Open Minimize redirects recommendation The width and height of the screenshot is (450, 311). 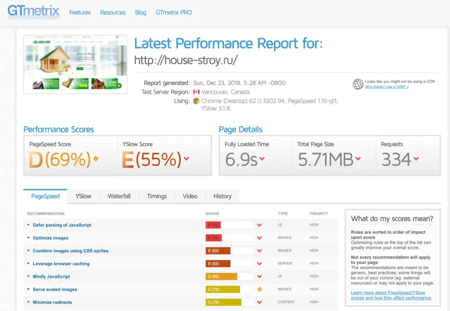click(x=52, y=302)
